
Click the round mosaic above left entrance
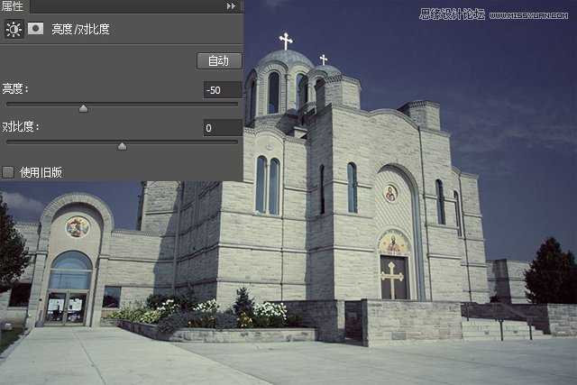(78, 226)
